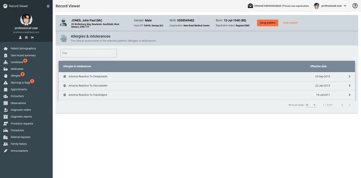361x178 pixels.
Task: Click the Encounters people icon
Action: point(6,96)
